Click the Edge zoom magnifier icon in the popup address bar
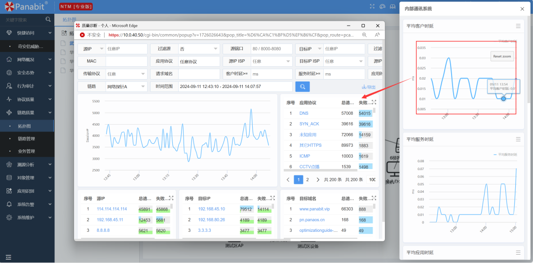 pos(364,35)
